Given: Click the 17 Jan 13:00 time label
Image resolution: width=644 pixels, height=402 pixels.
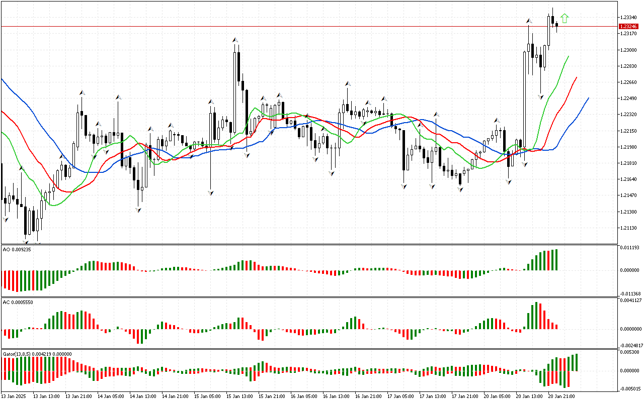Looking at the screenshot, I should [x=433, y=396].
